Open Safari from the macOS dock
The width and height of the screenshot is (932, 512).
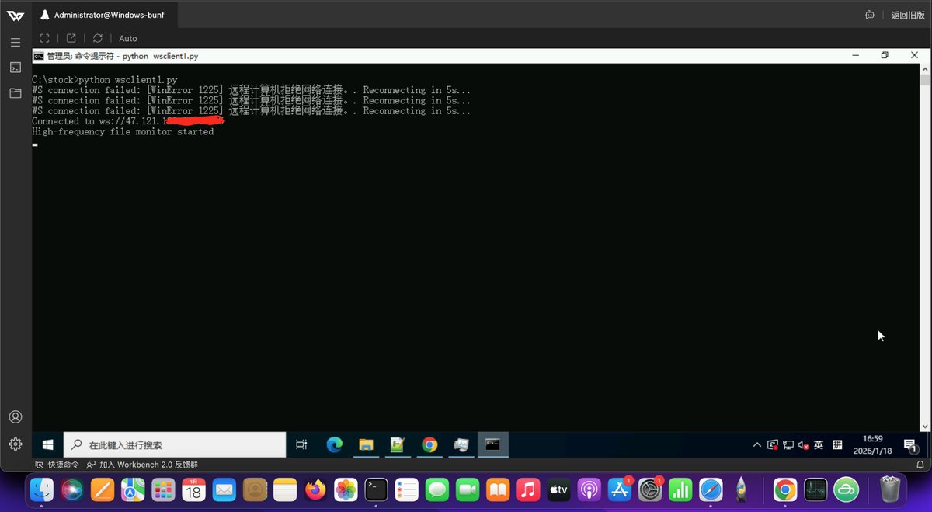tap(711, 489)
